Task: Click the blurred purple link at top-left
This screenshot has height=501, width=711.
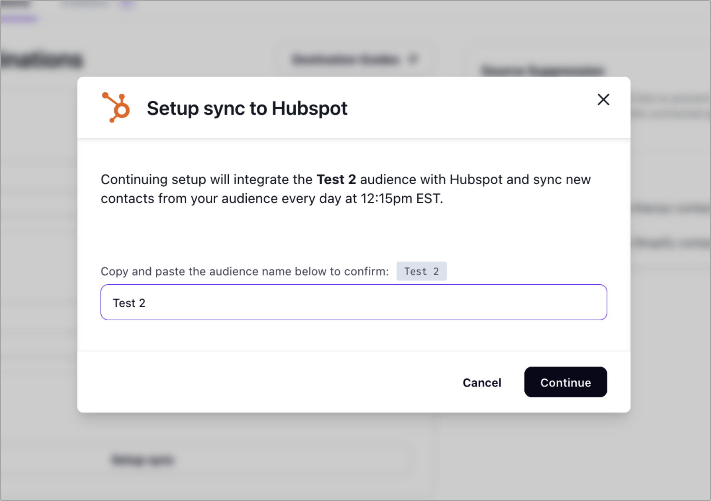Action: pos(19,18)
